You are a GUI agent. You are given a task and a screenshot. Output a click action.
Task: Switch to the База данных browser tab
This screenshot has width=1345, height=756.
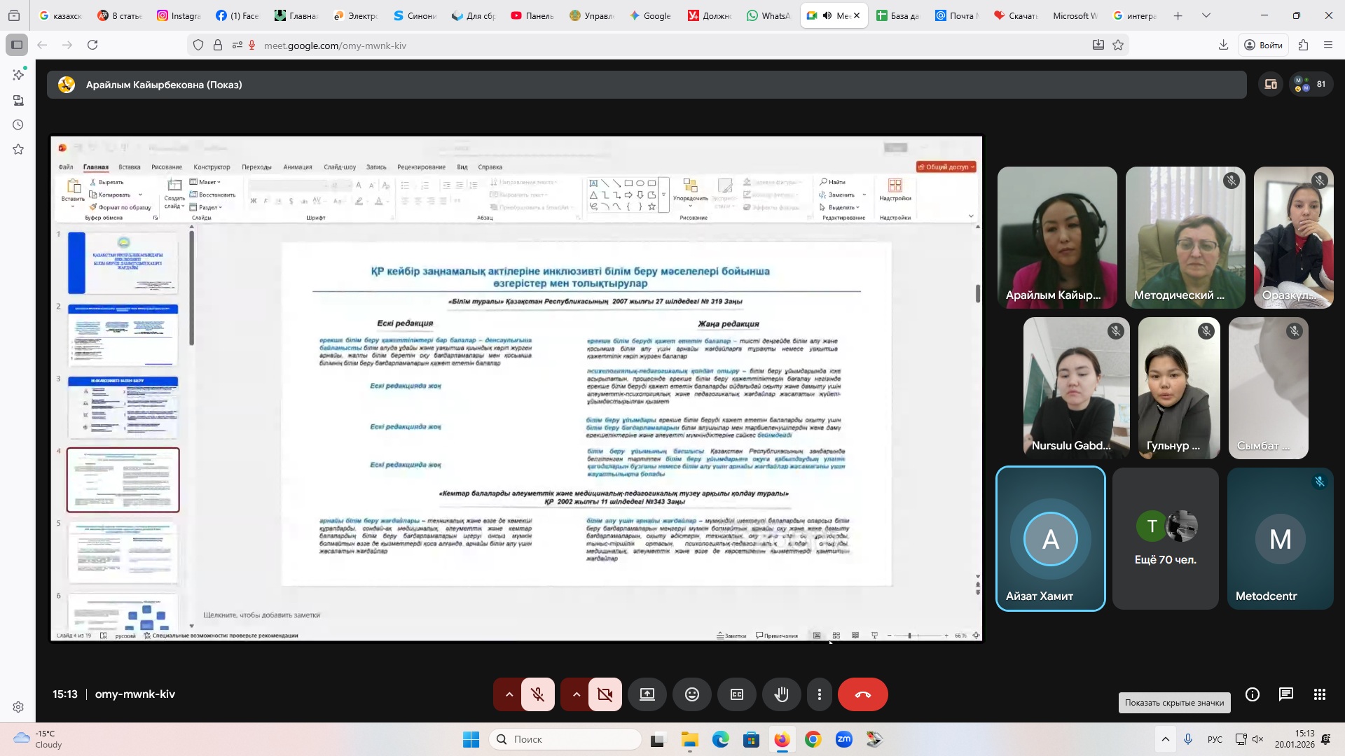[898, 15]
